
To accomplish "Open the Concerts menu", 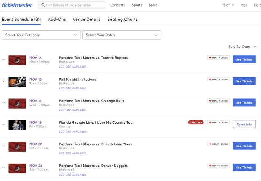I will coord(117,5).
